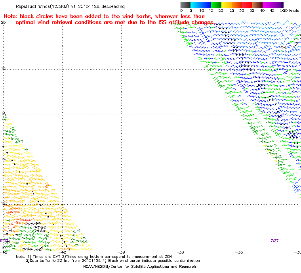Click the latitude label '18' on left axis

click(3, 69)
